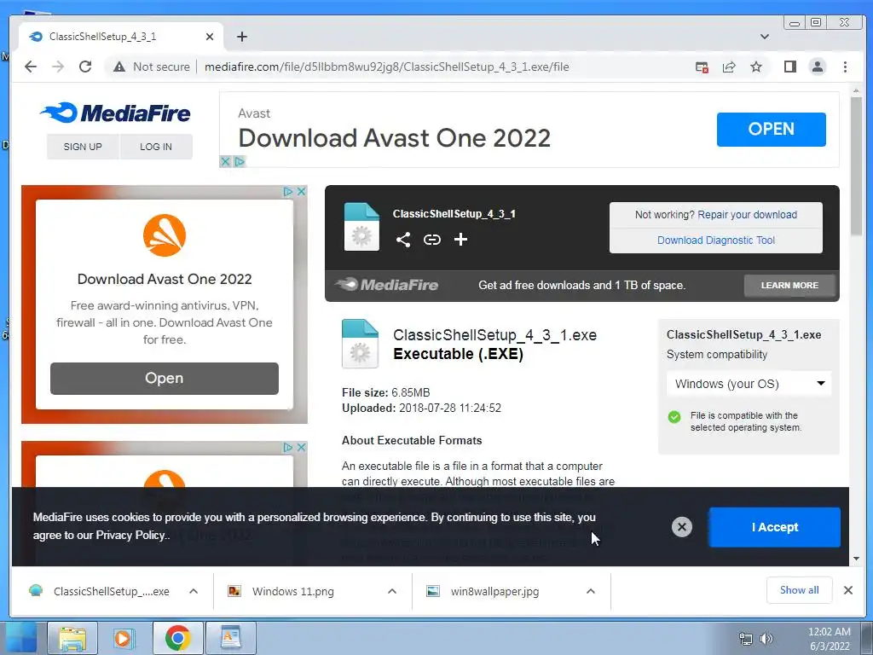Click the page vertical scrollbar thumb
The image size is (873, 655).
click(x=856, y=166)
